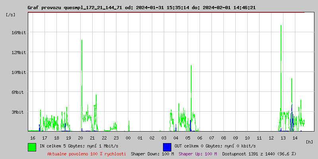The image size is (318, 159).
Task: Click the red 'Aktualne povoleno 100 % rychlosti' text
Action: pos(87,154)
